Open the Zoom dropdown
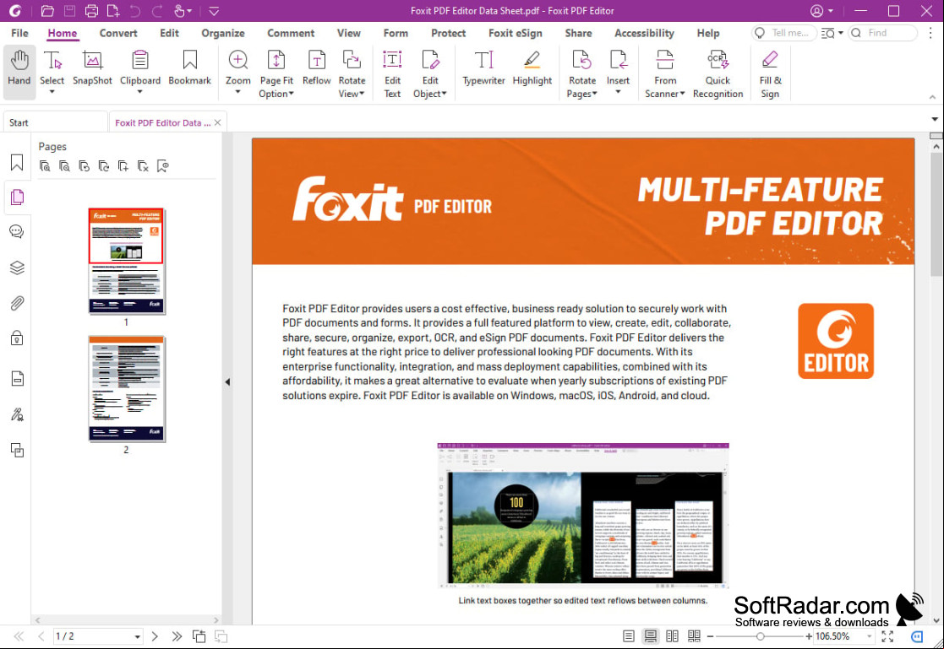Viewport: 944px width, 649px height. [x=237, y=92]
